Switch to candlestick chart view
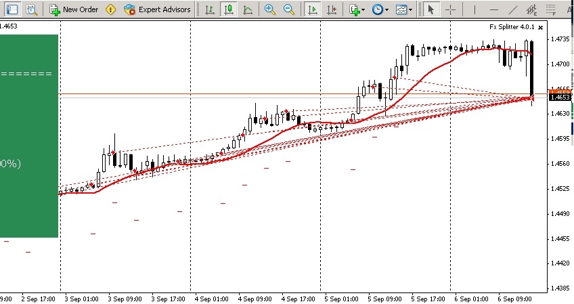Viewport: 574px width, 304px height. point(229,9)
